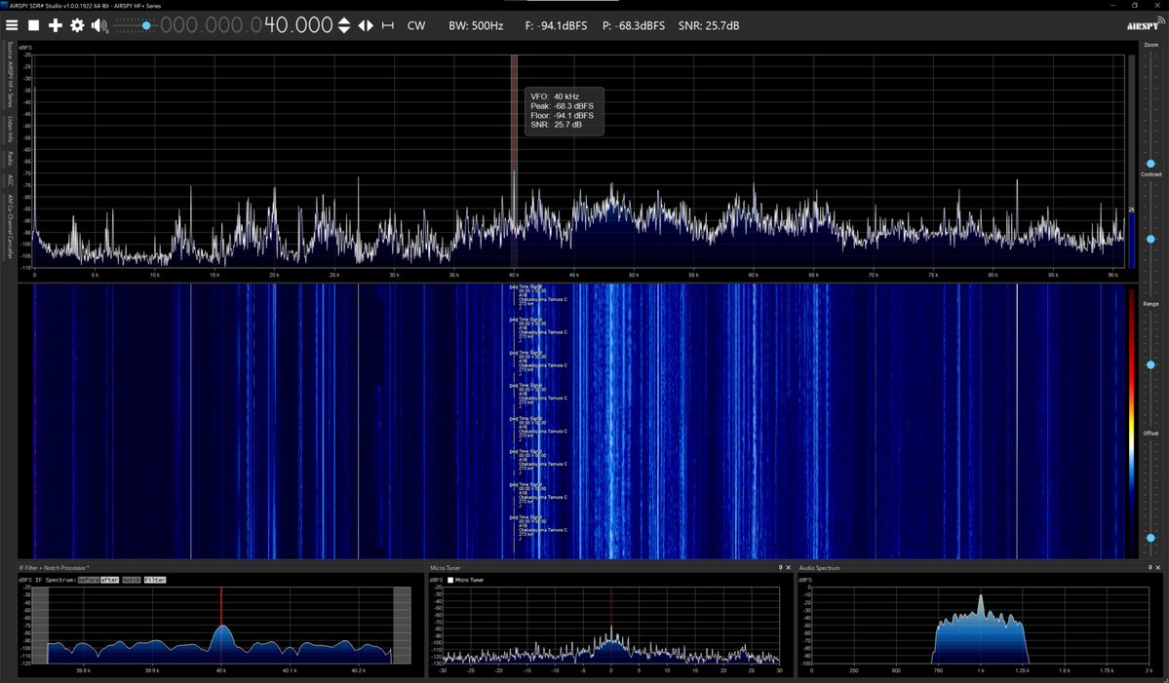Pin the Audio Spectrum panel
The image size is (1169, 683).
pos(1150,568)
